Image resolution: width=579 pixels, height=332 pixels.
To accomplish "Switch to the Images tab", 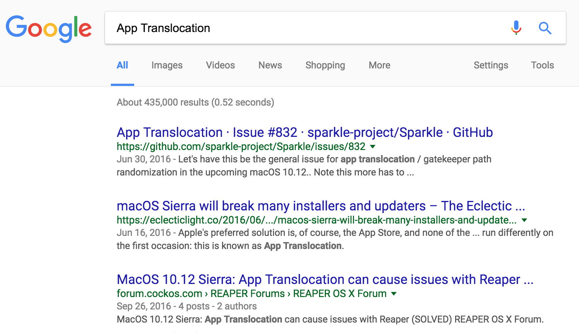I will pos(167,65).
